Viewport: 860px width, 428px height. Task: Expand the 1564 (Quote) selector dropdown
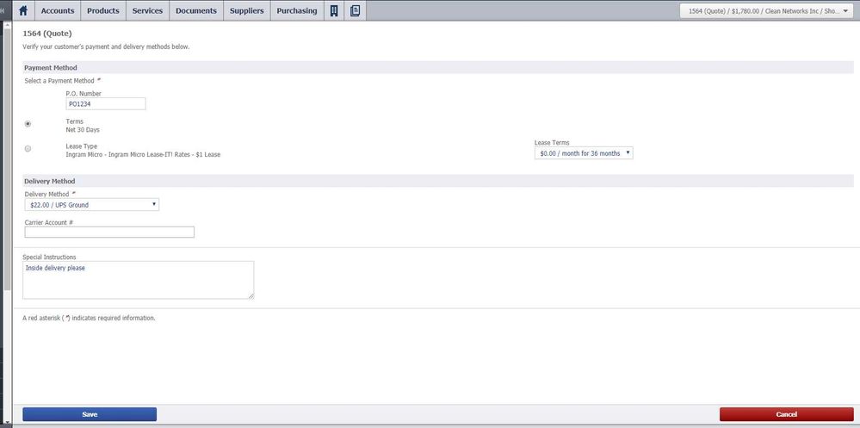click(766, 11)
